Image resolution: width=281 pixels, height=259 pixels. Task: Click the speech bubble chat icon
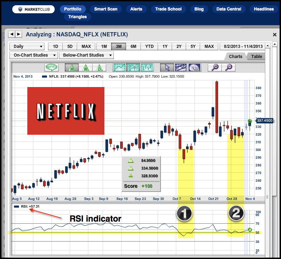coord(52,67)
